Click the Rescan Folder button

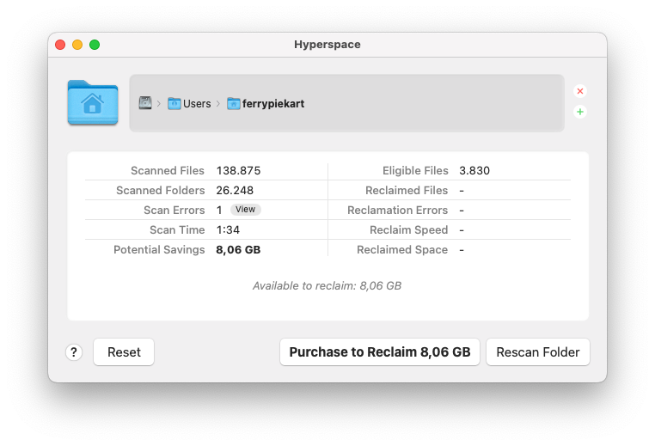538,352
